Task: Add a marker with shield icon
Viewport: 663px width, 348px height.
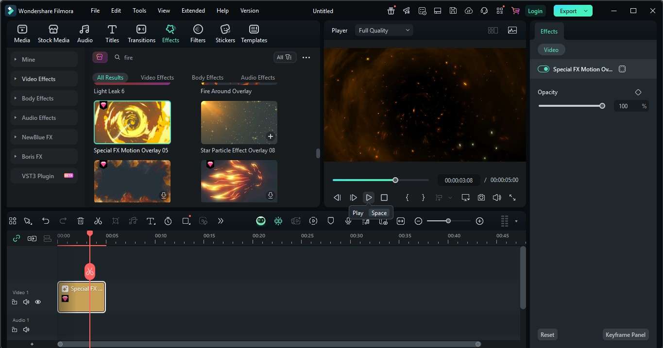Action: pyautogui.click(x=331, y=221)
